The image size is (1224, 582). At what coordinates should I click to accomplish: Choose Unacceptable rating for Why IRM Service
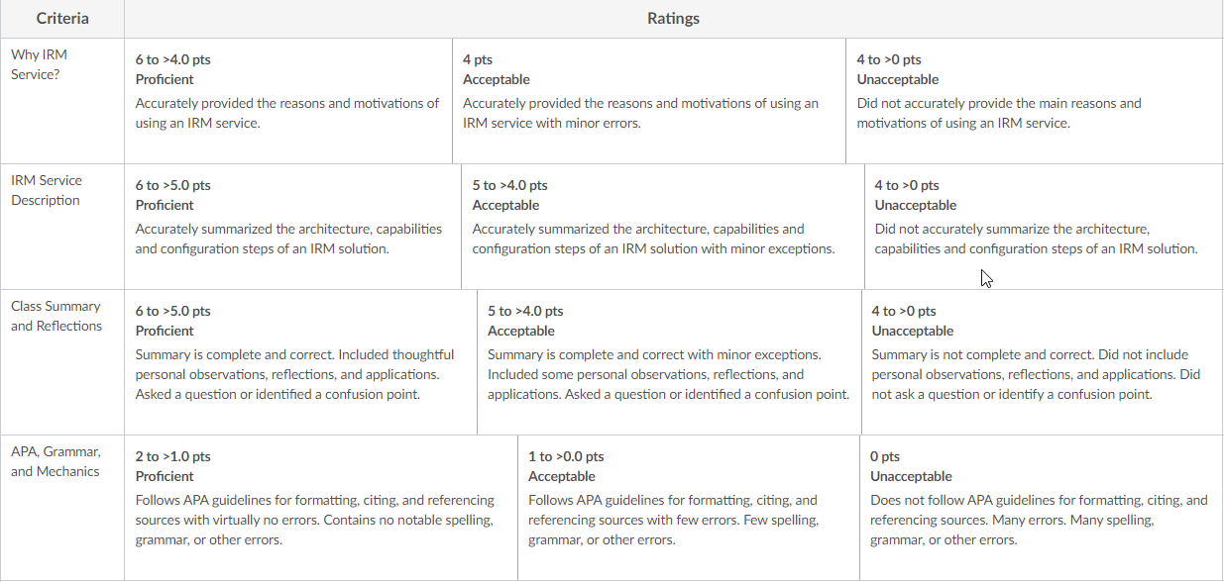(1035, 101)
